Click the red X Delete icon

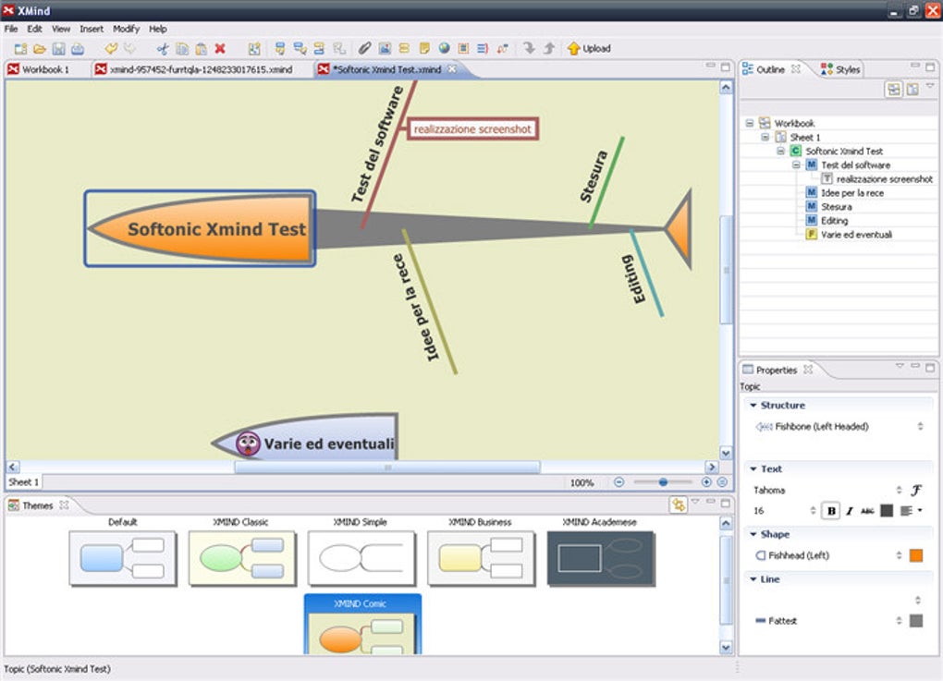[220, 48]
